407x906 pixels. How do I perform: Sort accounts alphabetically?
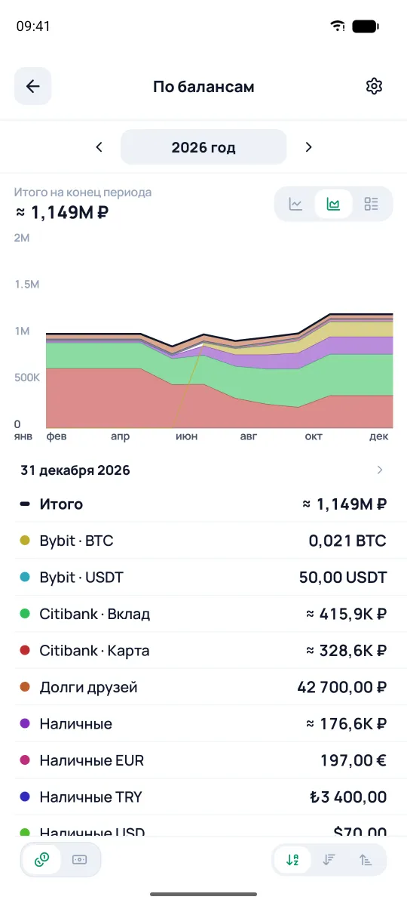coord(292,859)
